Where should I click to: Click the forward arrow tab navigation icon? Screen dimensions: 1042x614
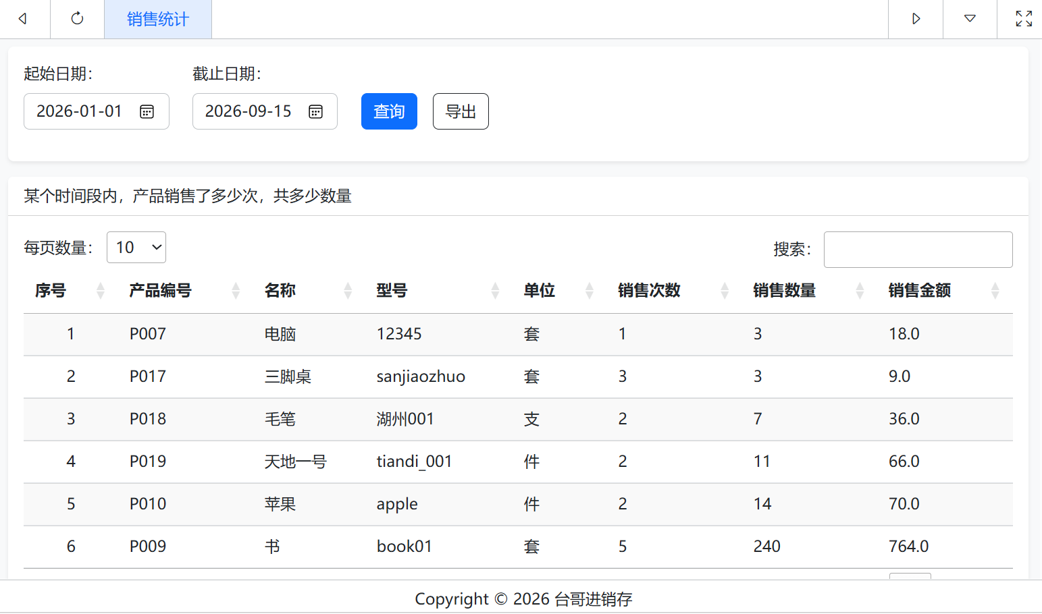916,19
